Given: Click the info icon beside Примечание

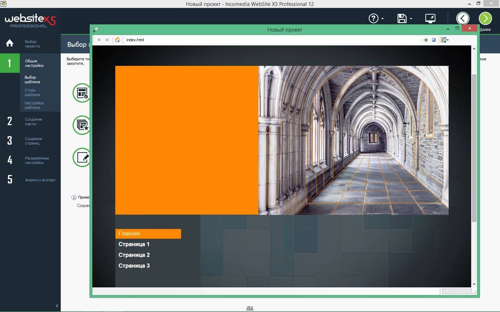Looking at the screenshot, I should 74,197.
